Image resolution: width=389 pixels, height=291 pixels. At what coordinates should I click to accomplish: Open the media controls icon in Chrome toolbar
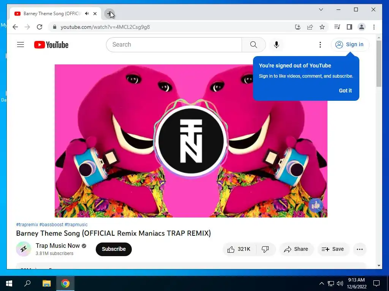point(337,27)
